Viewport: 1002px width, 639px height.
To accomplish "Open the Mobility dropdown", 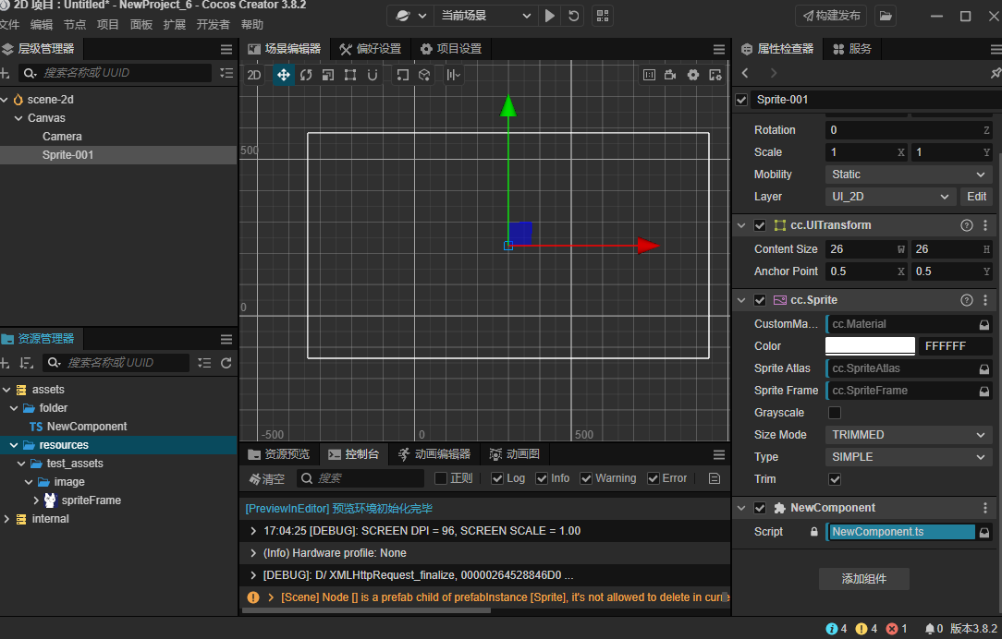I will [909, 175].
